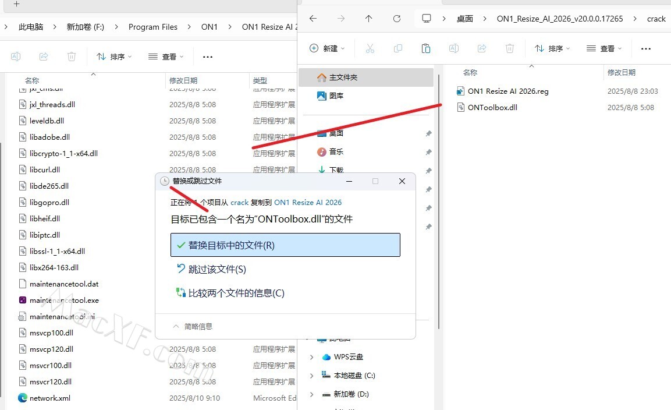
Task: Open the 新建 dropdown in the right window
Action: click(327, 48)
